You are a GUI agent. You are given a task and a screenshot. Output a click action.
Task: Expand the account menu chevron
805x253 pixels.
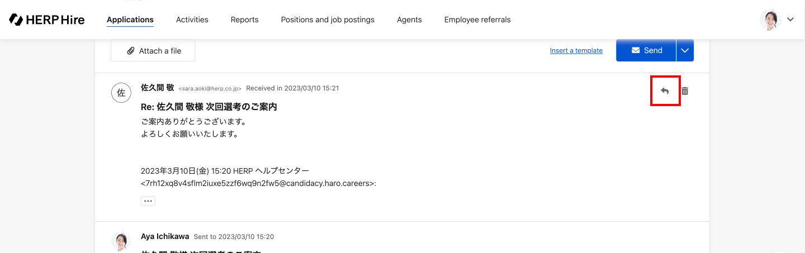click(790, 20)
